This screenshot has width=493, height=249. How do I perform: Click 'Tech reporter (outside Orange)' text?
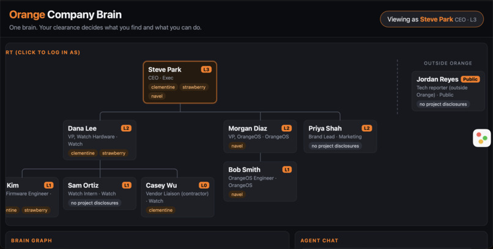click(442, 92)
